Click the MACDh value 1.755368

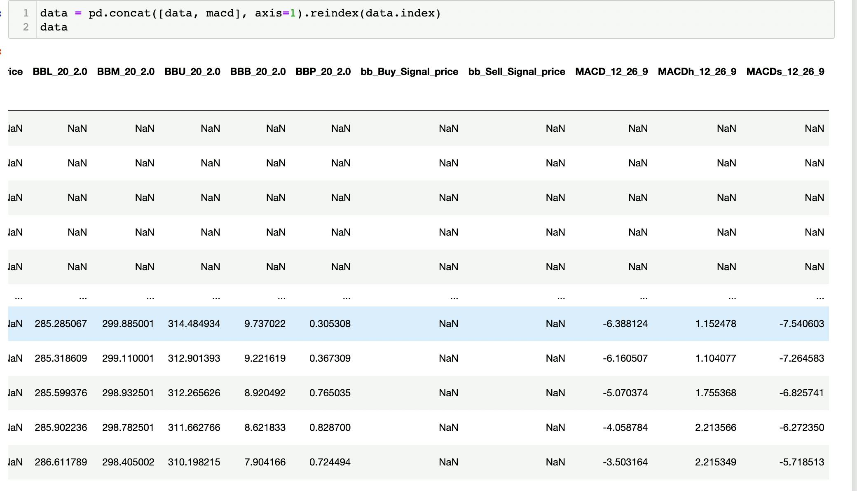click(x=716, y=393)
